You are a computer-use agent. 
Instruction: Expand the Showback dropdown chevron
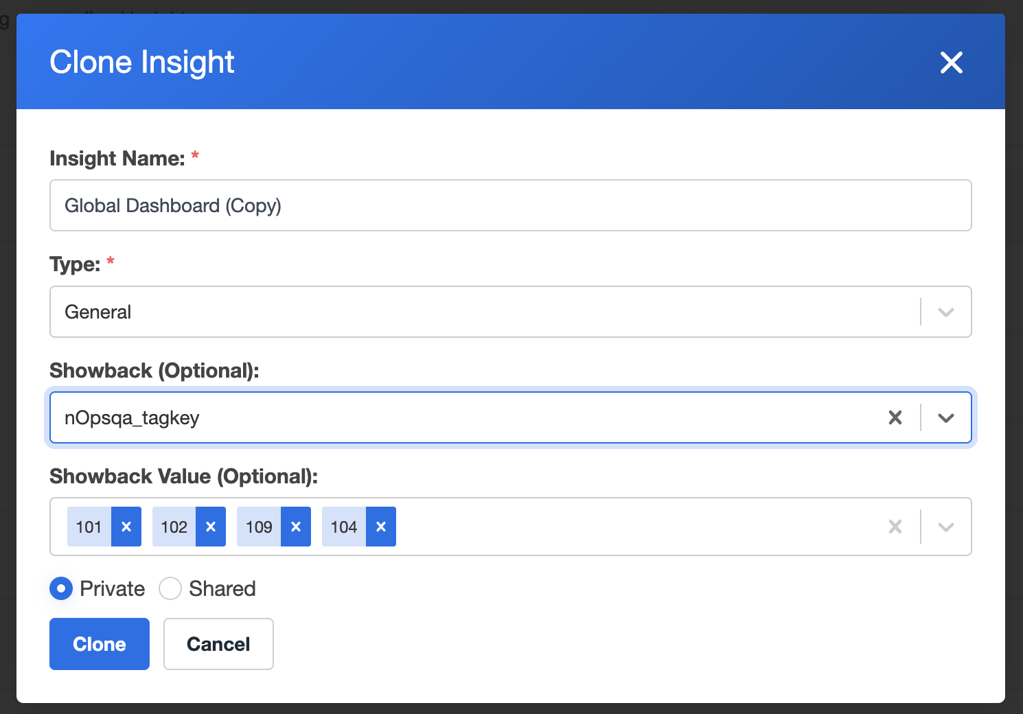[x=946, y=417]
